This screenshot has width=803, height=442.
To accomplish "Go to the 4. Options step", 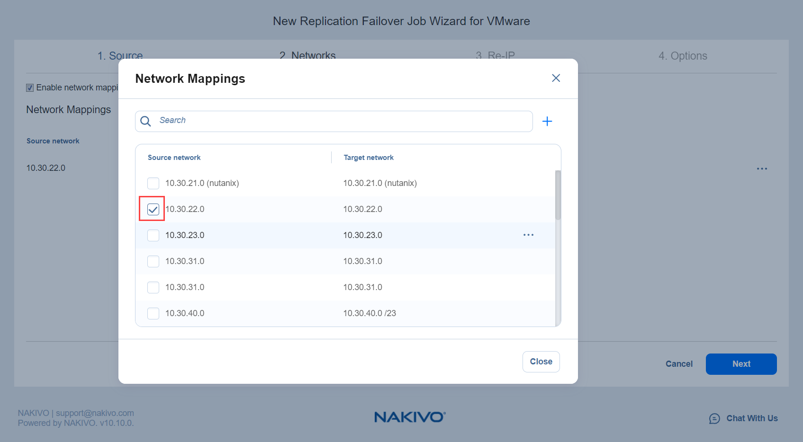I will pyautogui.click(x=682, y=56).
